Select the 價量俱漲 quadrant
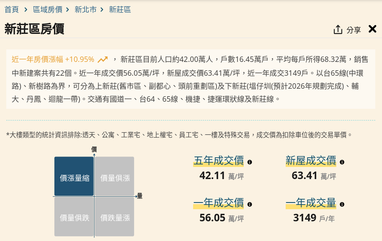 point(115,177)
